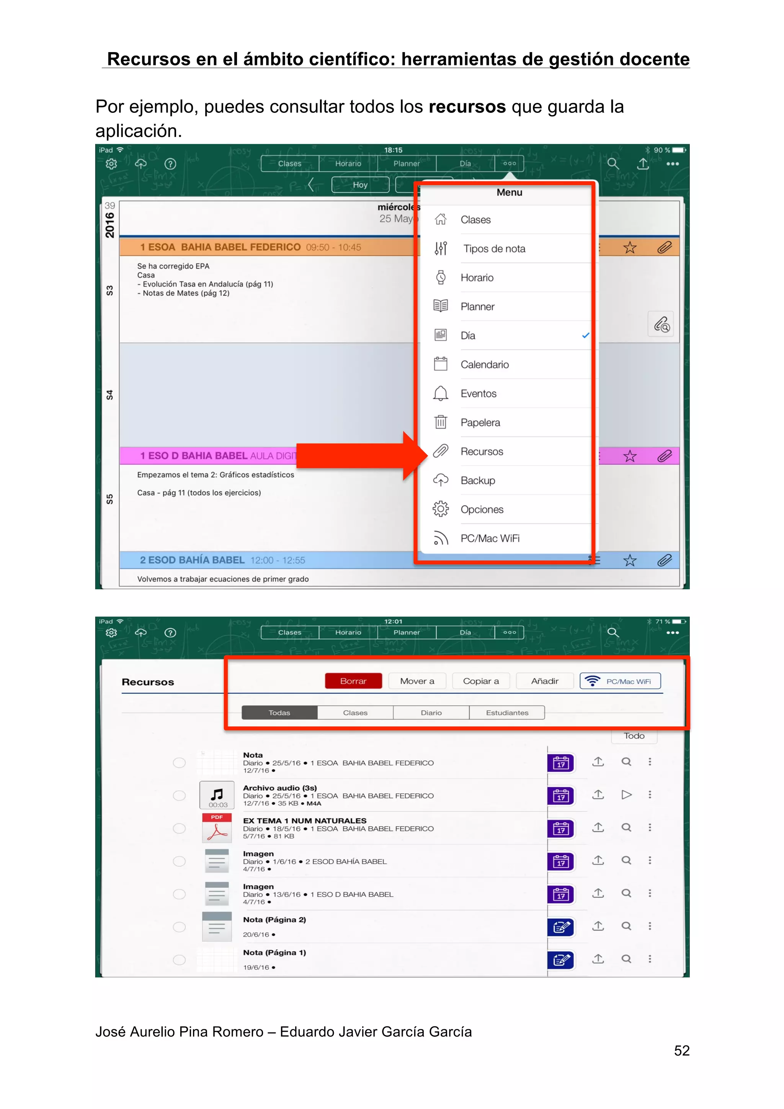This screenshot has width=784, height=1109.
Task: Click the cloud backup icon in top bar
Action: [x=140, y=164]
